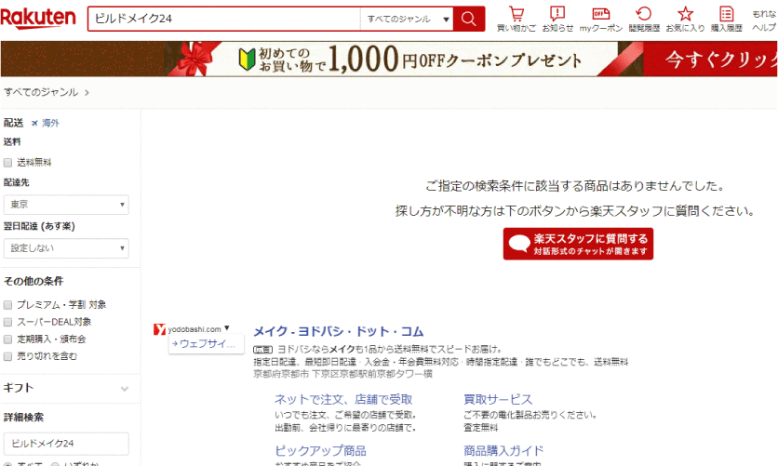778x466 pixels.
Task: Remove the 海外 filter via x icon
Action: tap(34, 124)
